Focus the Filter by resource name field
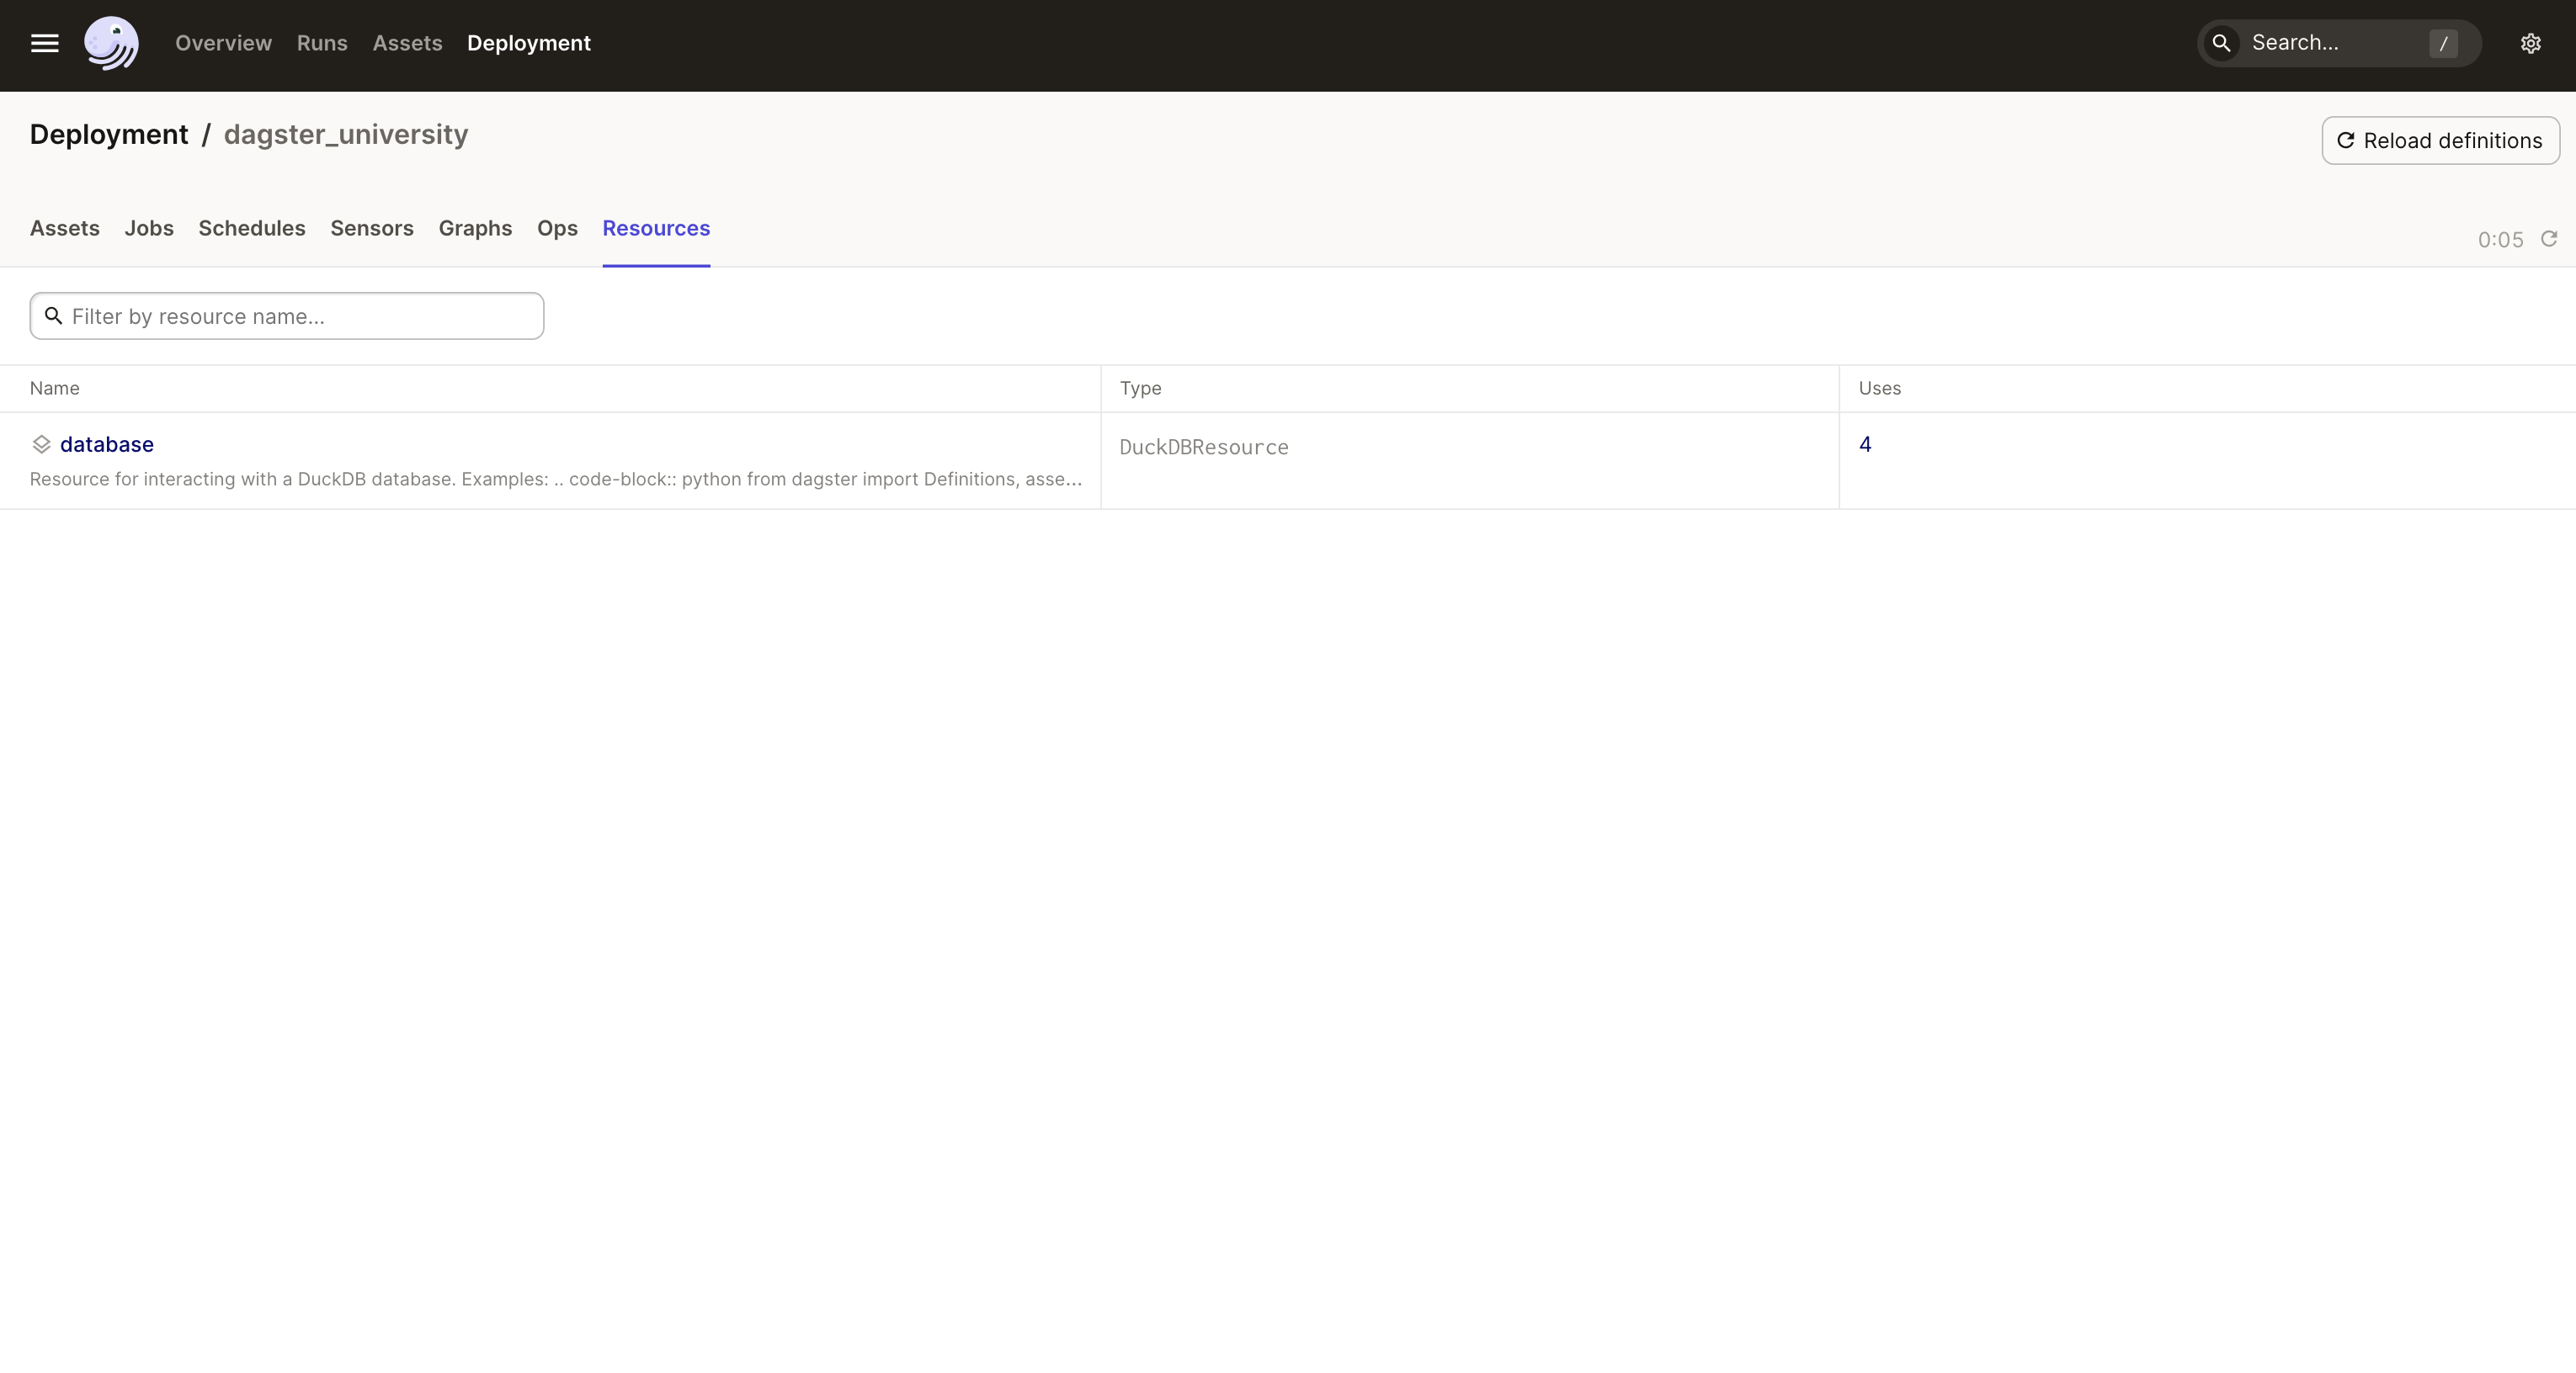Screen dimensions: 2576x1373 287,315
